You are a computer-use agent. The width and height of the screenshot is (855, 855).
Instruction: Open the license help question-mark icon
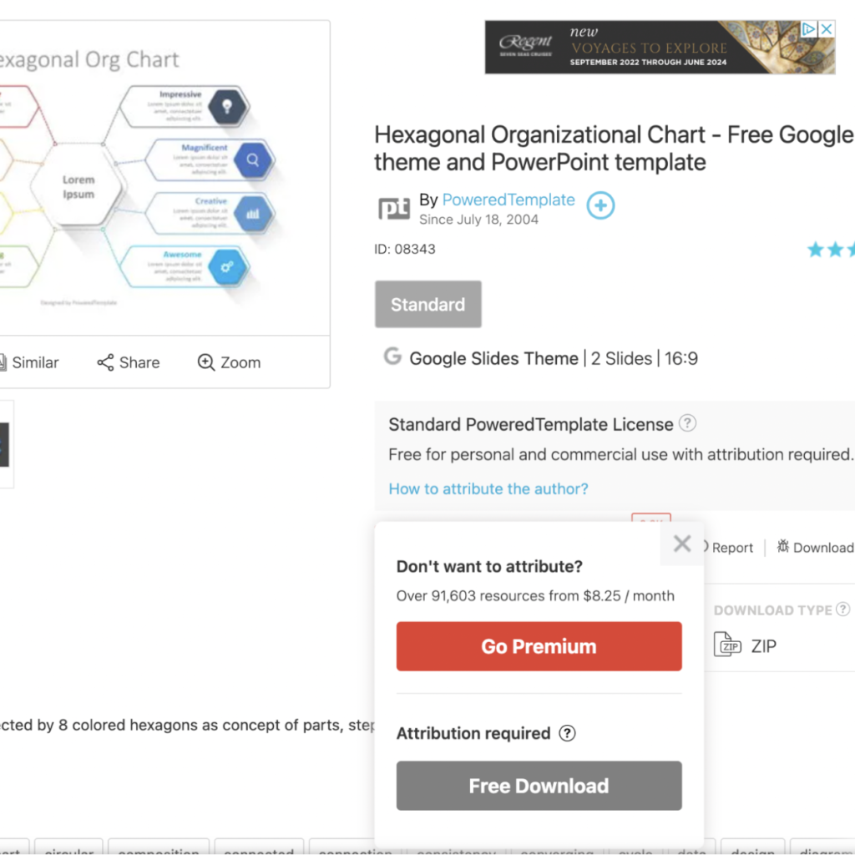[687, 423]
